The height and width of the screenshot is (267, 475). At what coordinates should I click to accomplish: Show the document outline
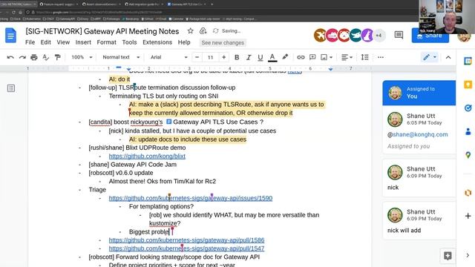coord(11,88)
